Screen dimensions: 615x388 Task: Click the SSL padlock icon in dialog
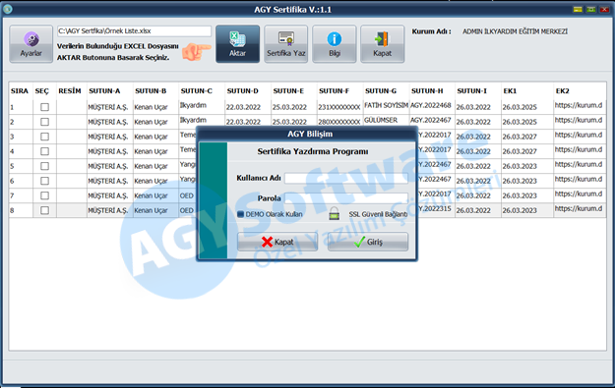point(334,214)
